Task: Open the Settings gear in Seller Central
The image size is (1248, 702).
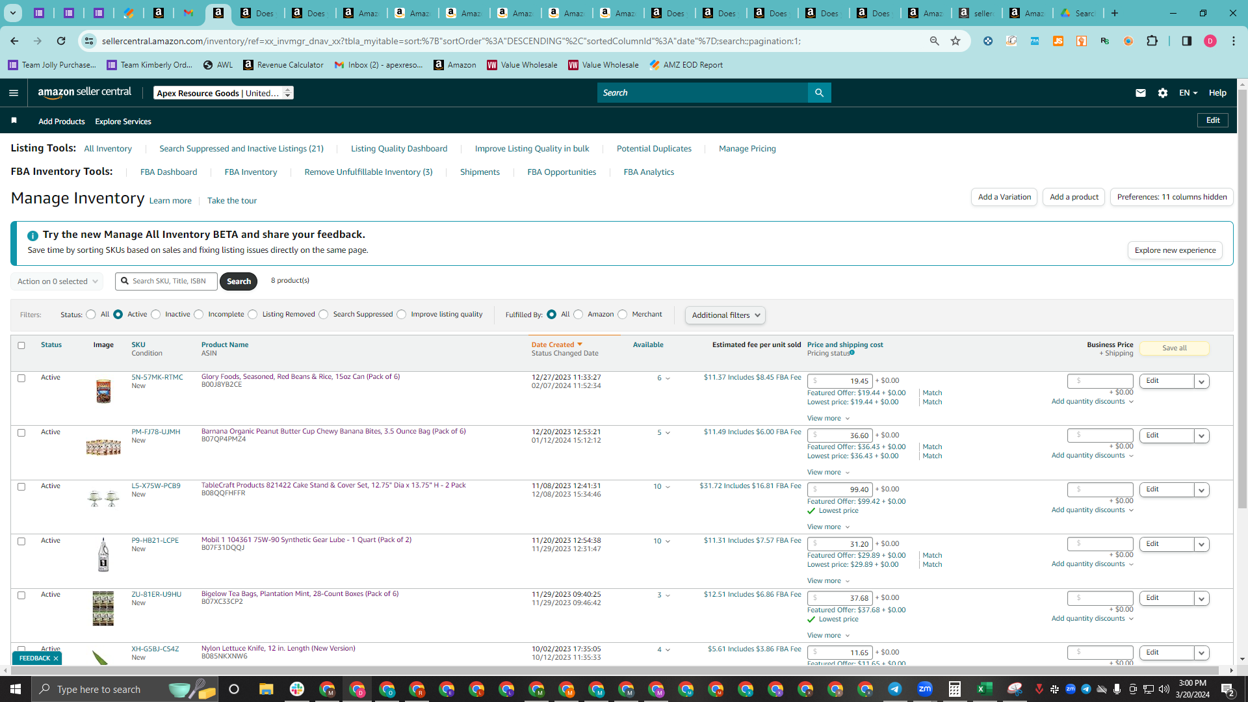Action: point(1163,93)
